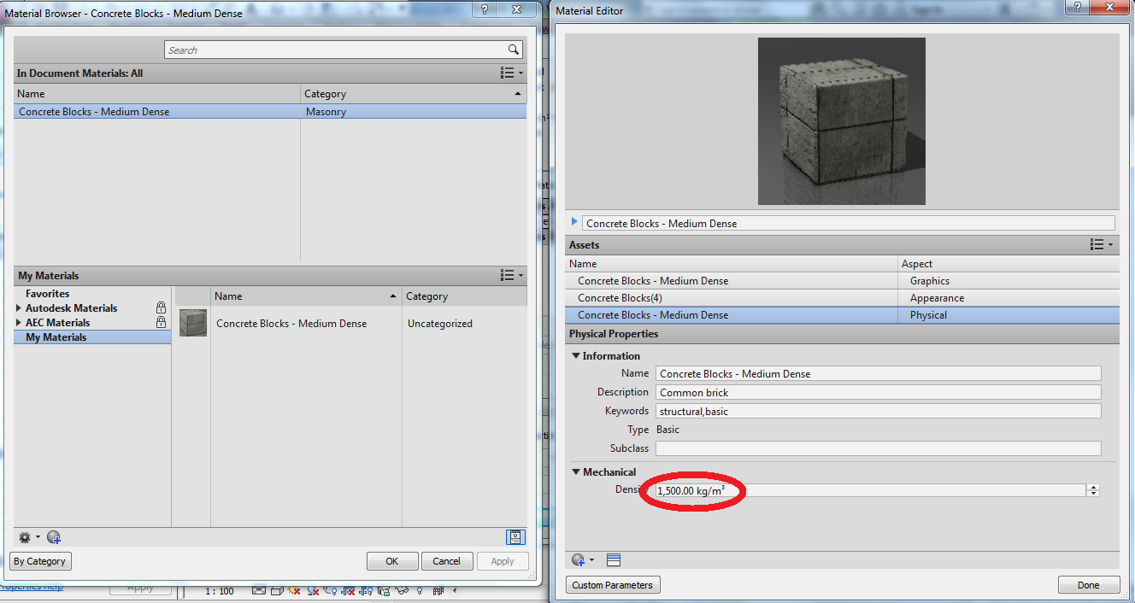Click the Custom Parameters button
The width and height of the screenshot is (1135, 603).
coord(613,585)
